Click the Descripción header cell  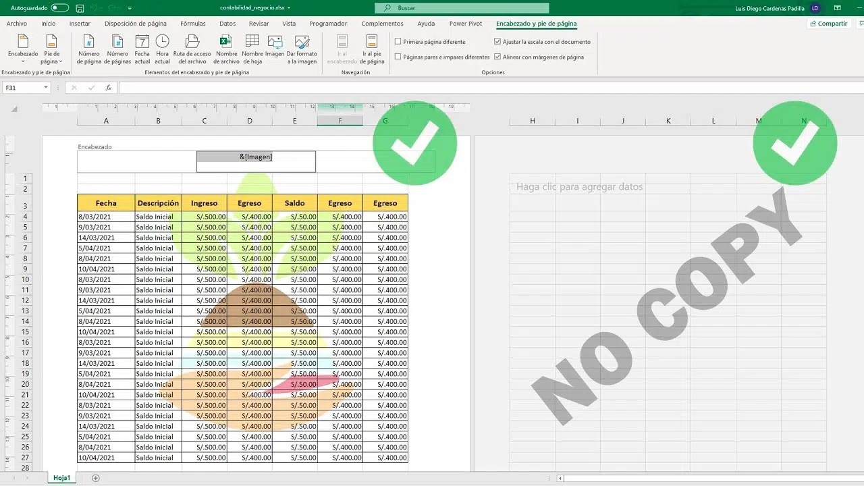158,203
